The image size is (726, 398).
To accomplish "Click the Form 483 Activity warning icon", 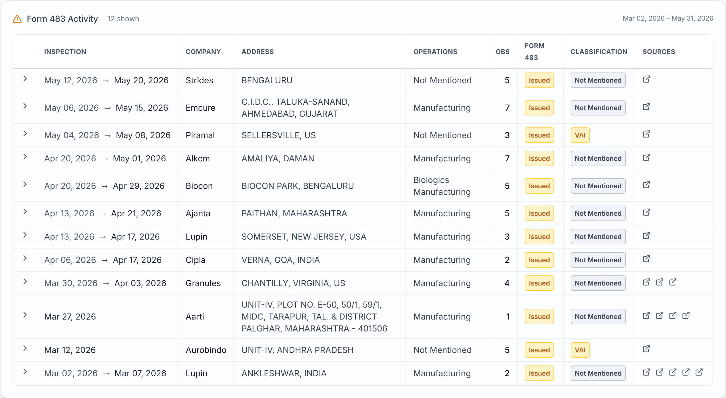I will click(17, 19).
